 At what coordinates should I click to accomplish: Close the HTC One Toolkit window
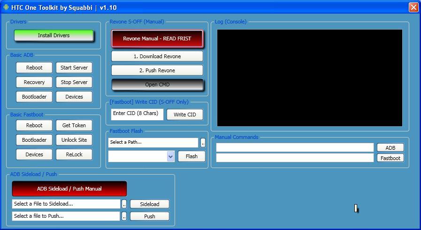413,7
